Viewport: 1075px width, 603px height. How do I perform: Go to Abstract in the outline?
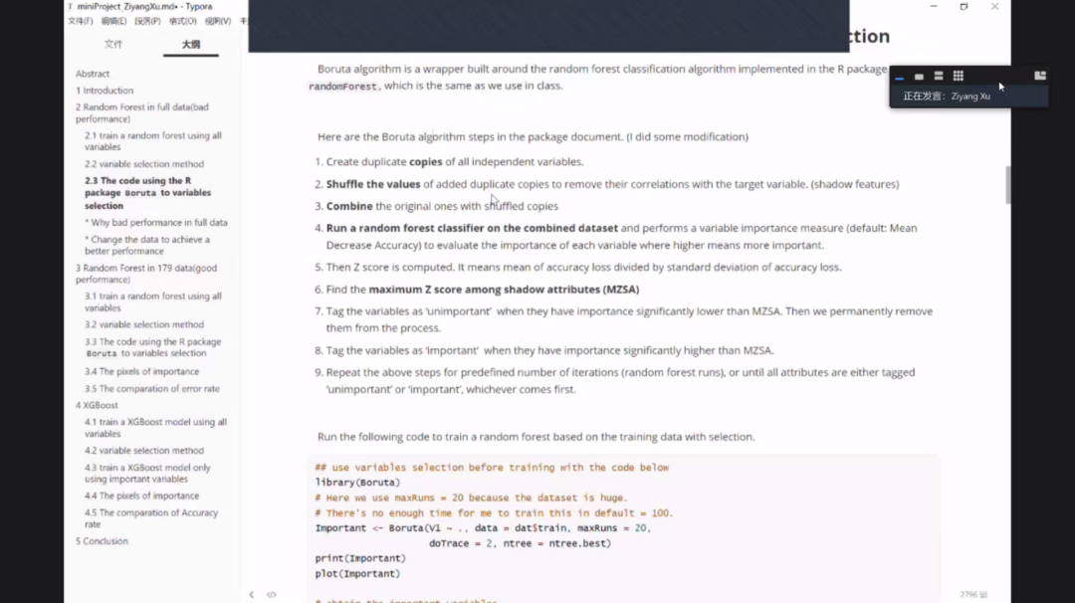click(x=93, y=74)
